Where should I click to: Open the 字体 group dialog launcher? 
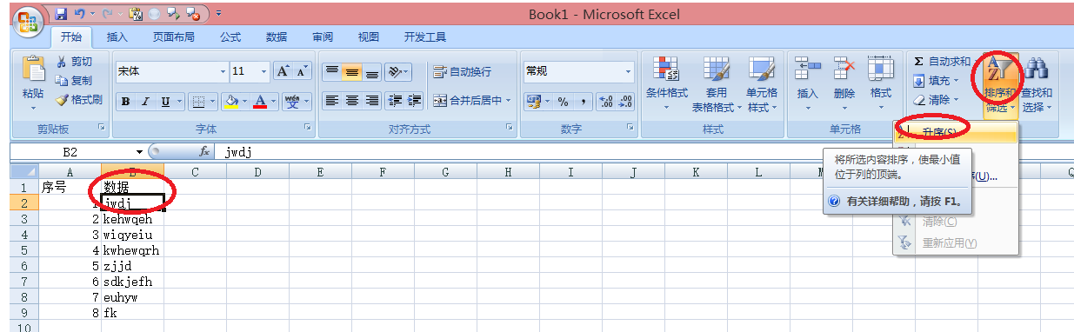tap(307, 129)
